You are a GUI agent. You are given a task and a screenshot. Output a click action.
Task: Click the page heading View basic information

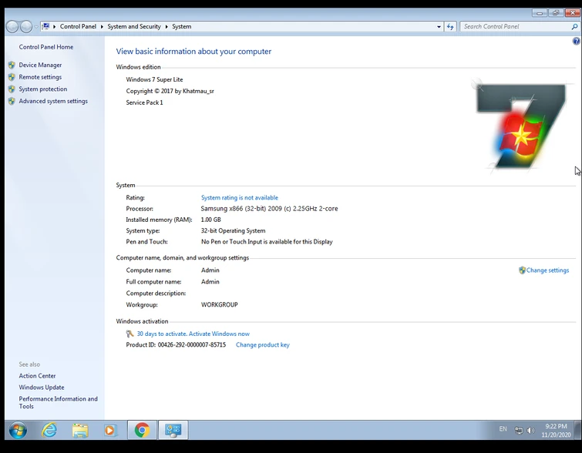[193, 52]
